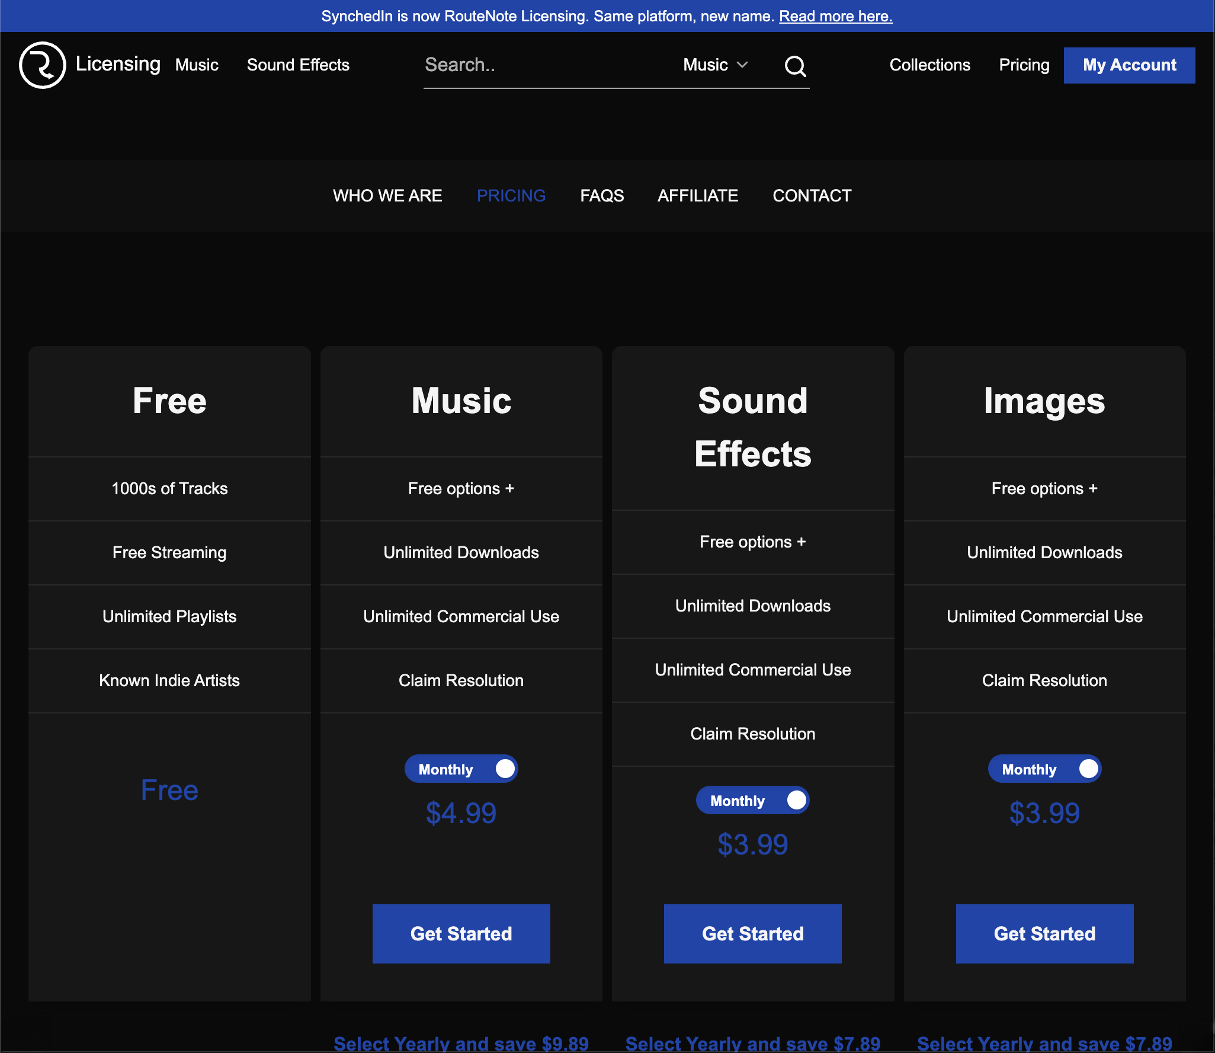Click the PRICING tab
The height and width of the screenshot is (1053, 1215).
(x=511, y=196)
